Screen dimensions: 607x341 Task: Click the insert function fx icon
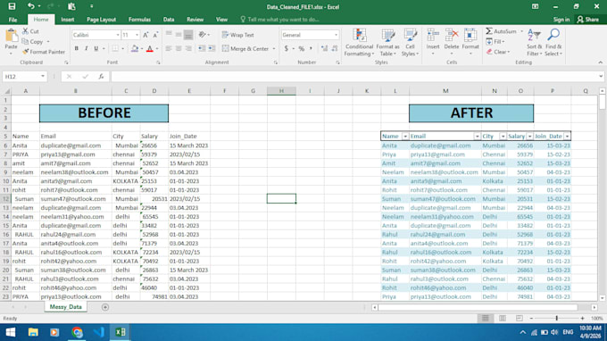pyautogui.click(x=101, y=77)
